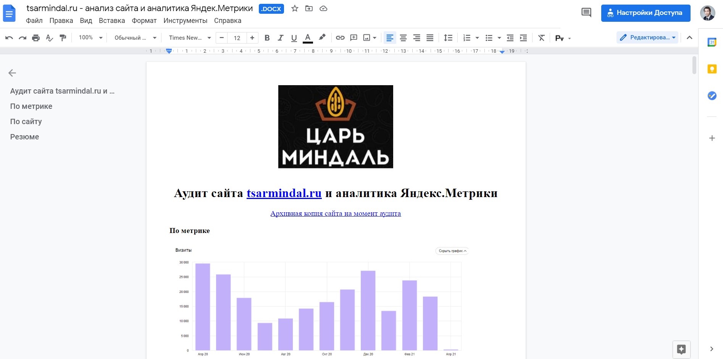Expand the font family dropdown
Screen dimensions: 723x359
click(209, 37)
